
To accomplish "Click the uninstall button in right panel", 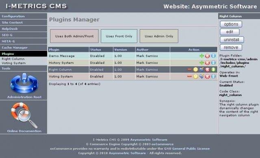I will (232, 40).
